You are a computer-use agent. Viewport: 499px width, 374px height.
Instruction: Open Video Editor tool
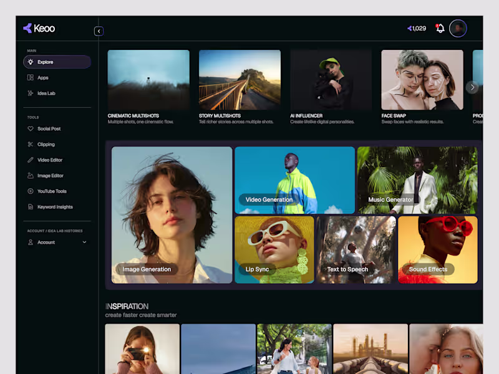pyautogui.click(x=57, y=160)
